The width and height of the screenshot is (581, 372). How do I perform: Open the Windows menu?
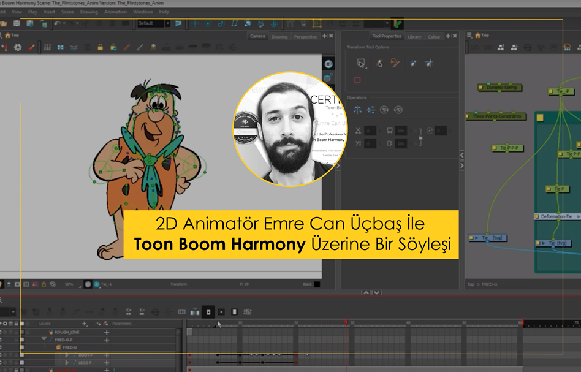point(143,12)
